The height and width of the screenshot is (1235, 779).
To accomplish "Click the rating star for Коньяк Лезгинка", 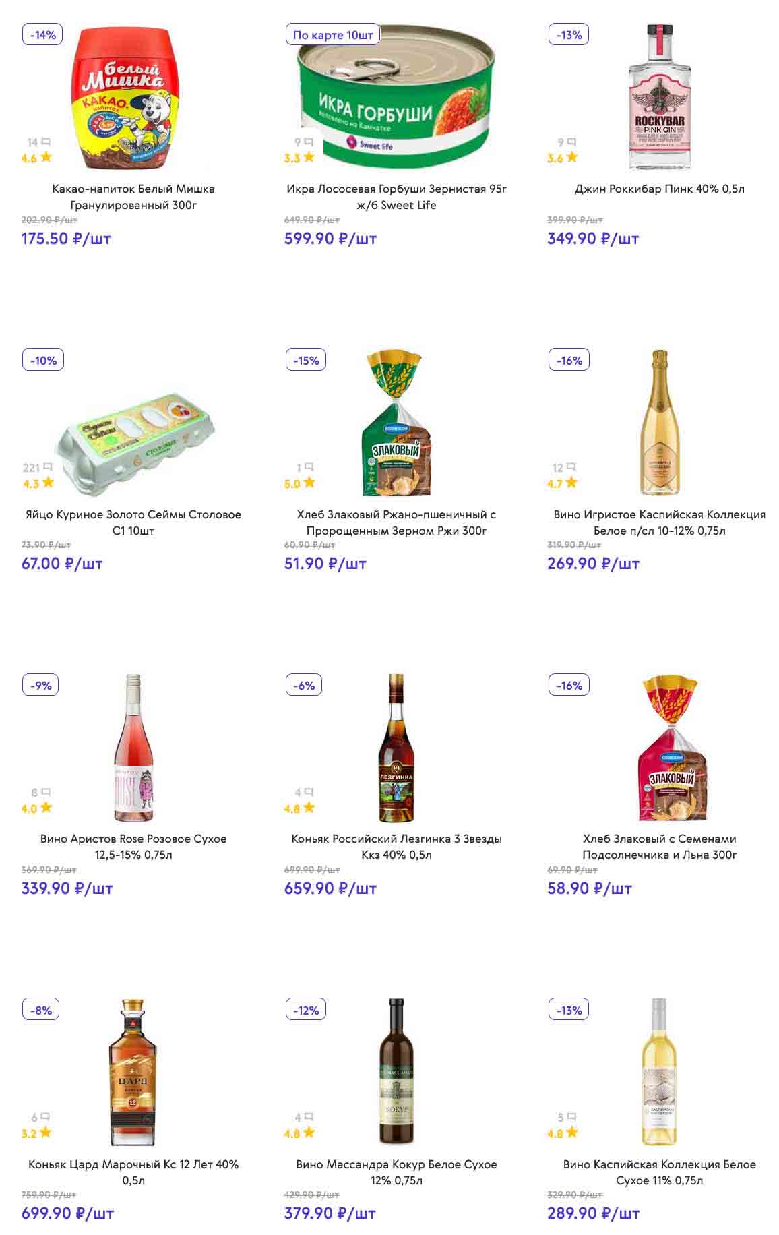I will 309,808.
